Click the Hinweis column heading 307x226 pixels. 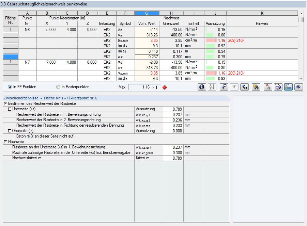262,23
